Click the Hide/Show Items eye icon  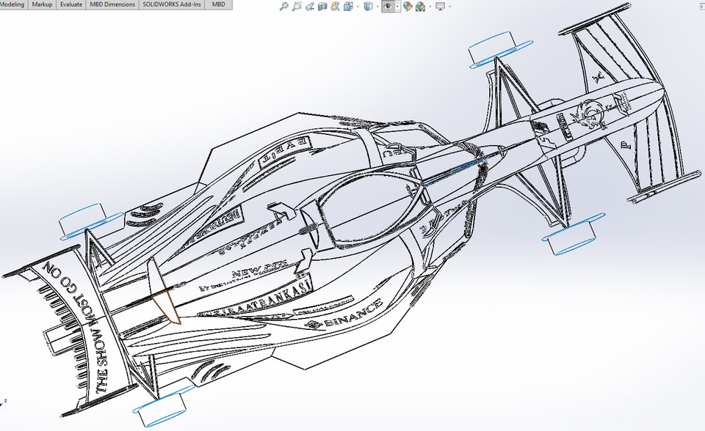(x=389, y=6)
